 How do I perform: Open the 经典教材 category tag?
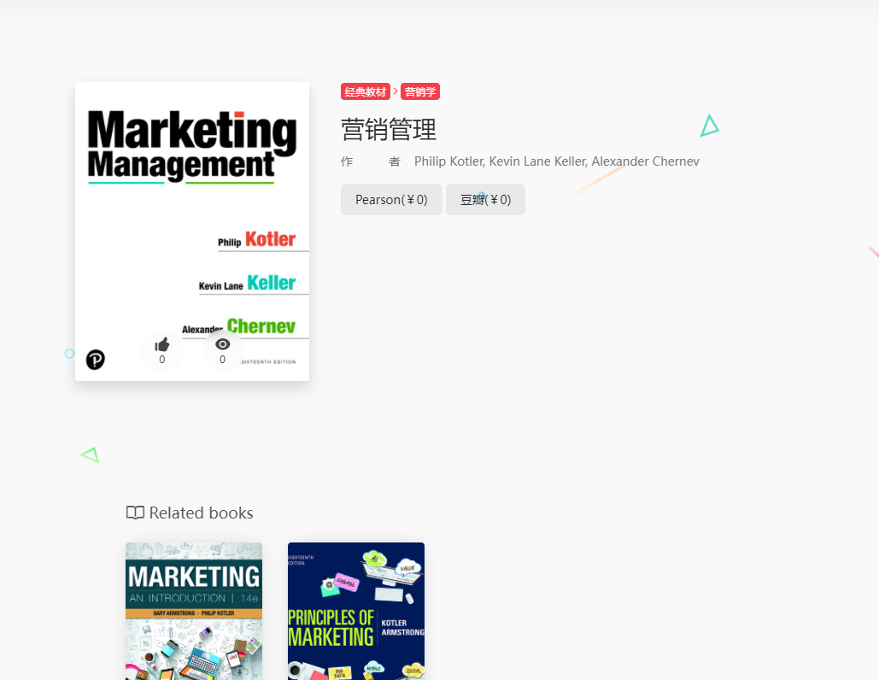(366, 91)
